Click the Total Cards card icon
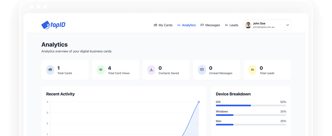This screenshot has width=332, height=136. click(x=50, y=70)
